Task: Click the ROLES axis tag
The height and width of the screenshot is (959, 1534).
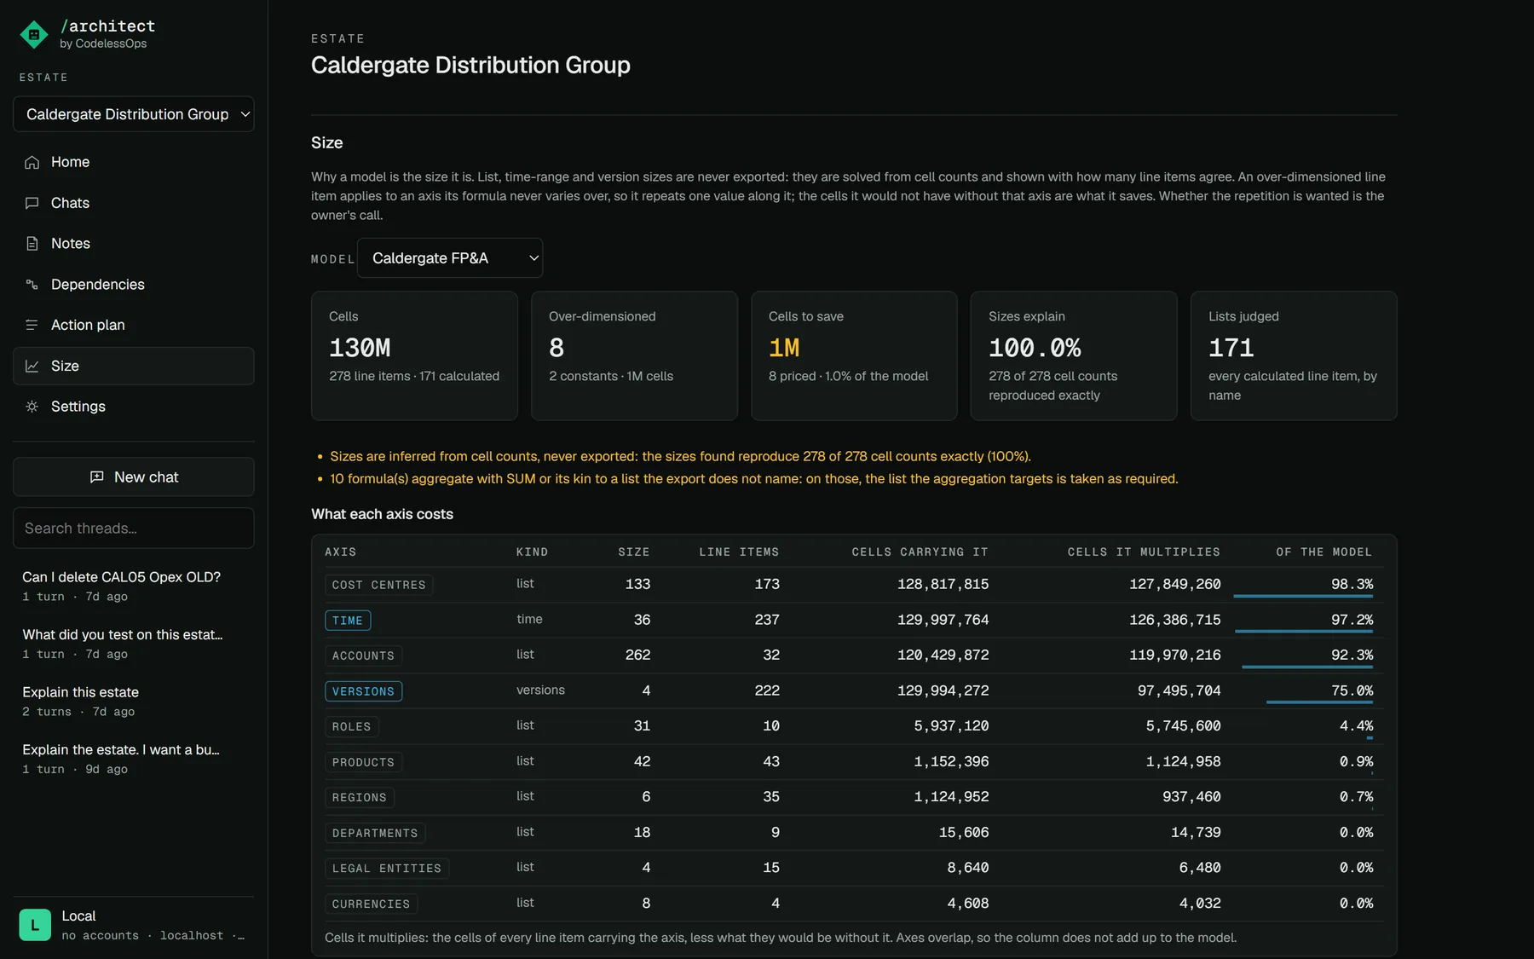Action: pyautogui.click(x=352, y=726)
